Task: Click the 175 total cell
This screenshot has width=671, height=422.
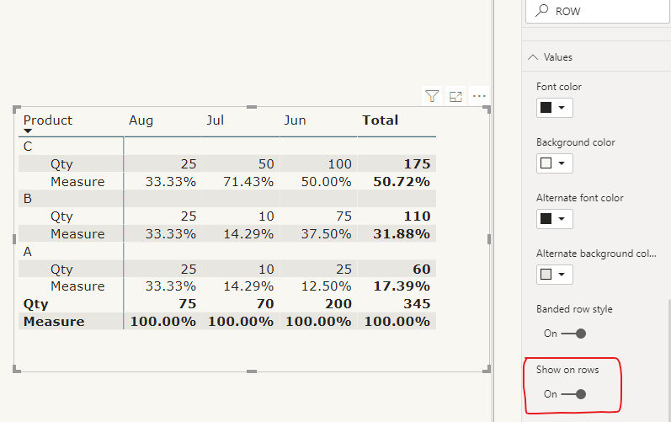Action: tap(418, 164)
